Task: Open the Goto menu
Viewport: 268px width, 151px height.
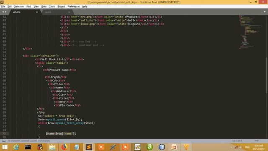Action: coord(44,7)
